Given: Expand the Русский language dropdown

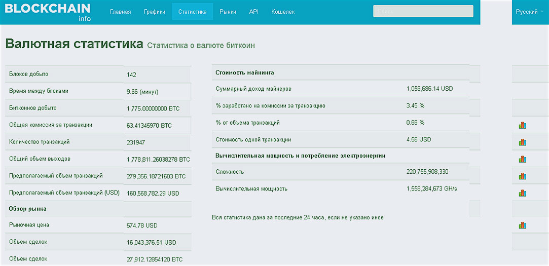Looking at the screenshot, I should coord(529,12).
